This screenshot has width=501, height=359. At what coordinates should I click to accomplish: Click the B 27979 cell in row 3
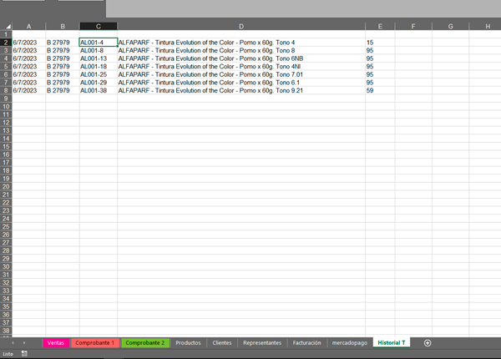click(x=63, y=50)
